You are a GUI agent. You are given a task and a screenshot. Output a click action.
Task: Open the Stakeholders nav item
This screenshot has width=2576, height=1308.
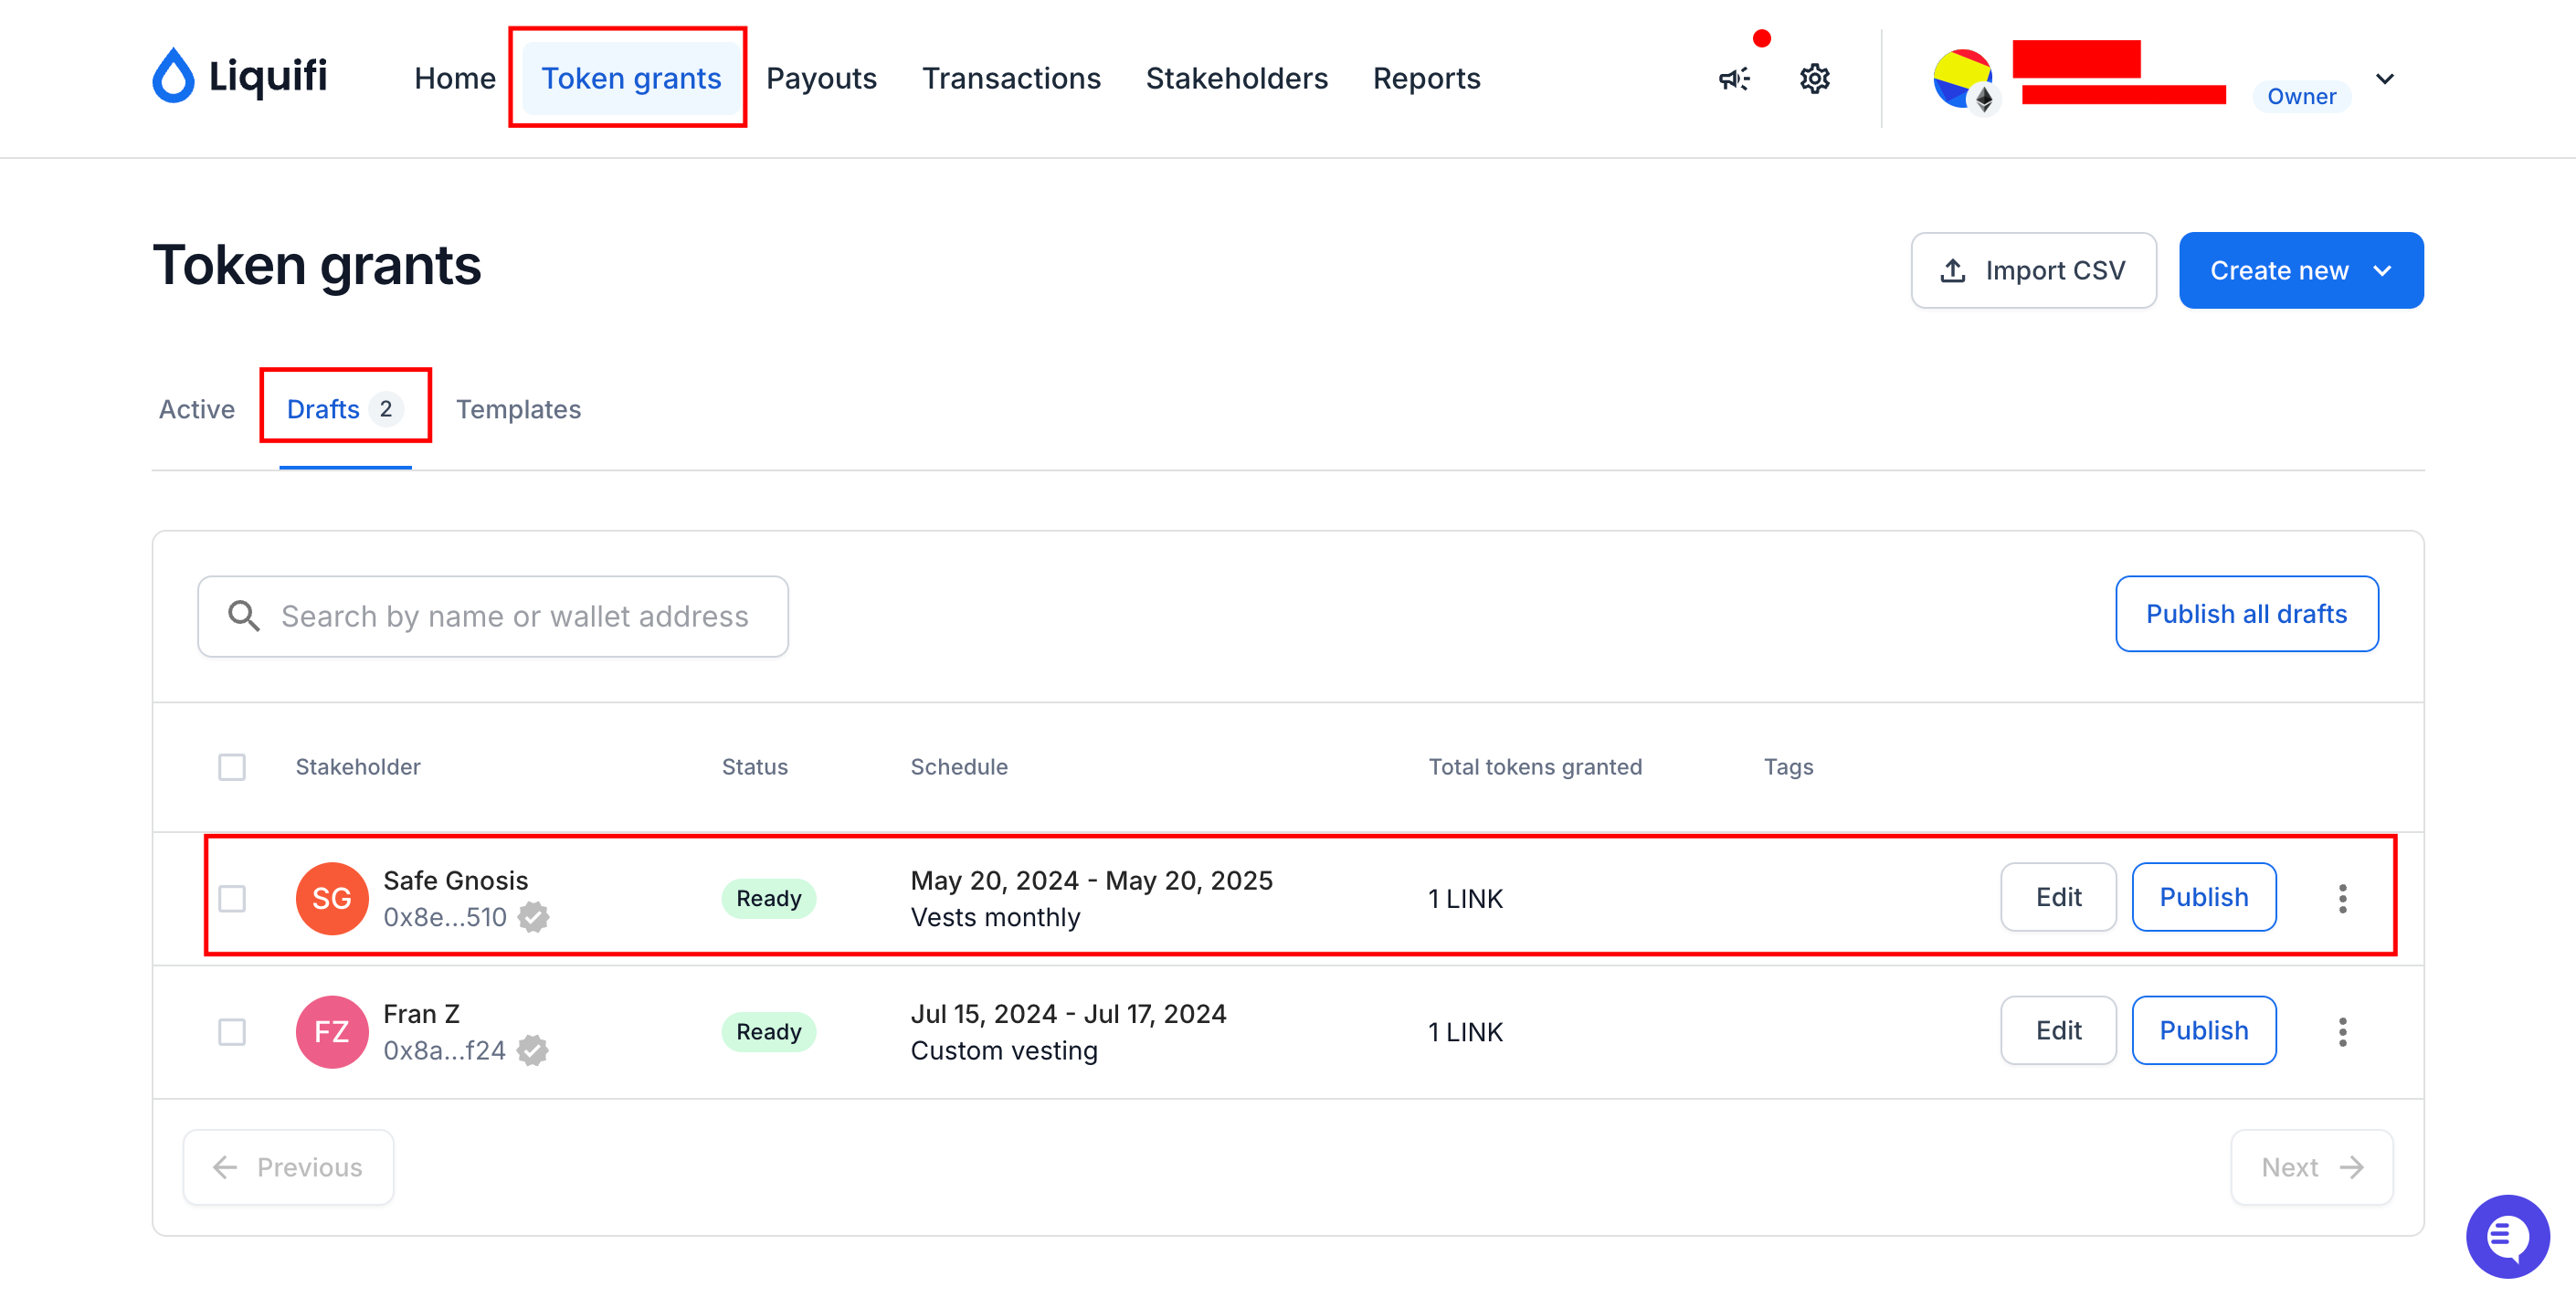click(1236, 78)
